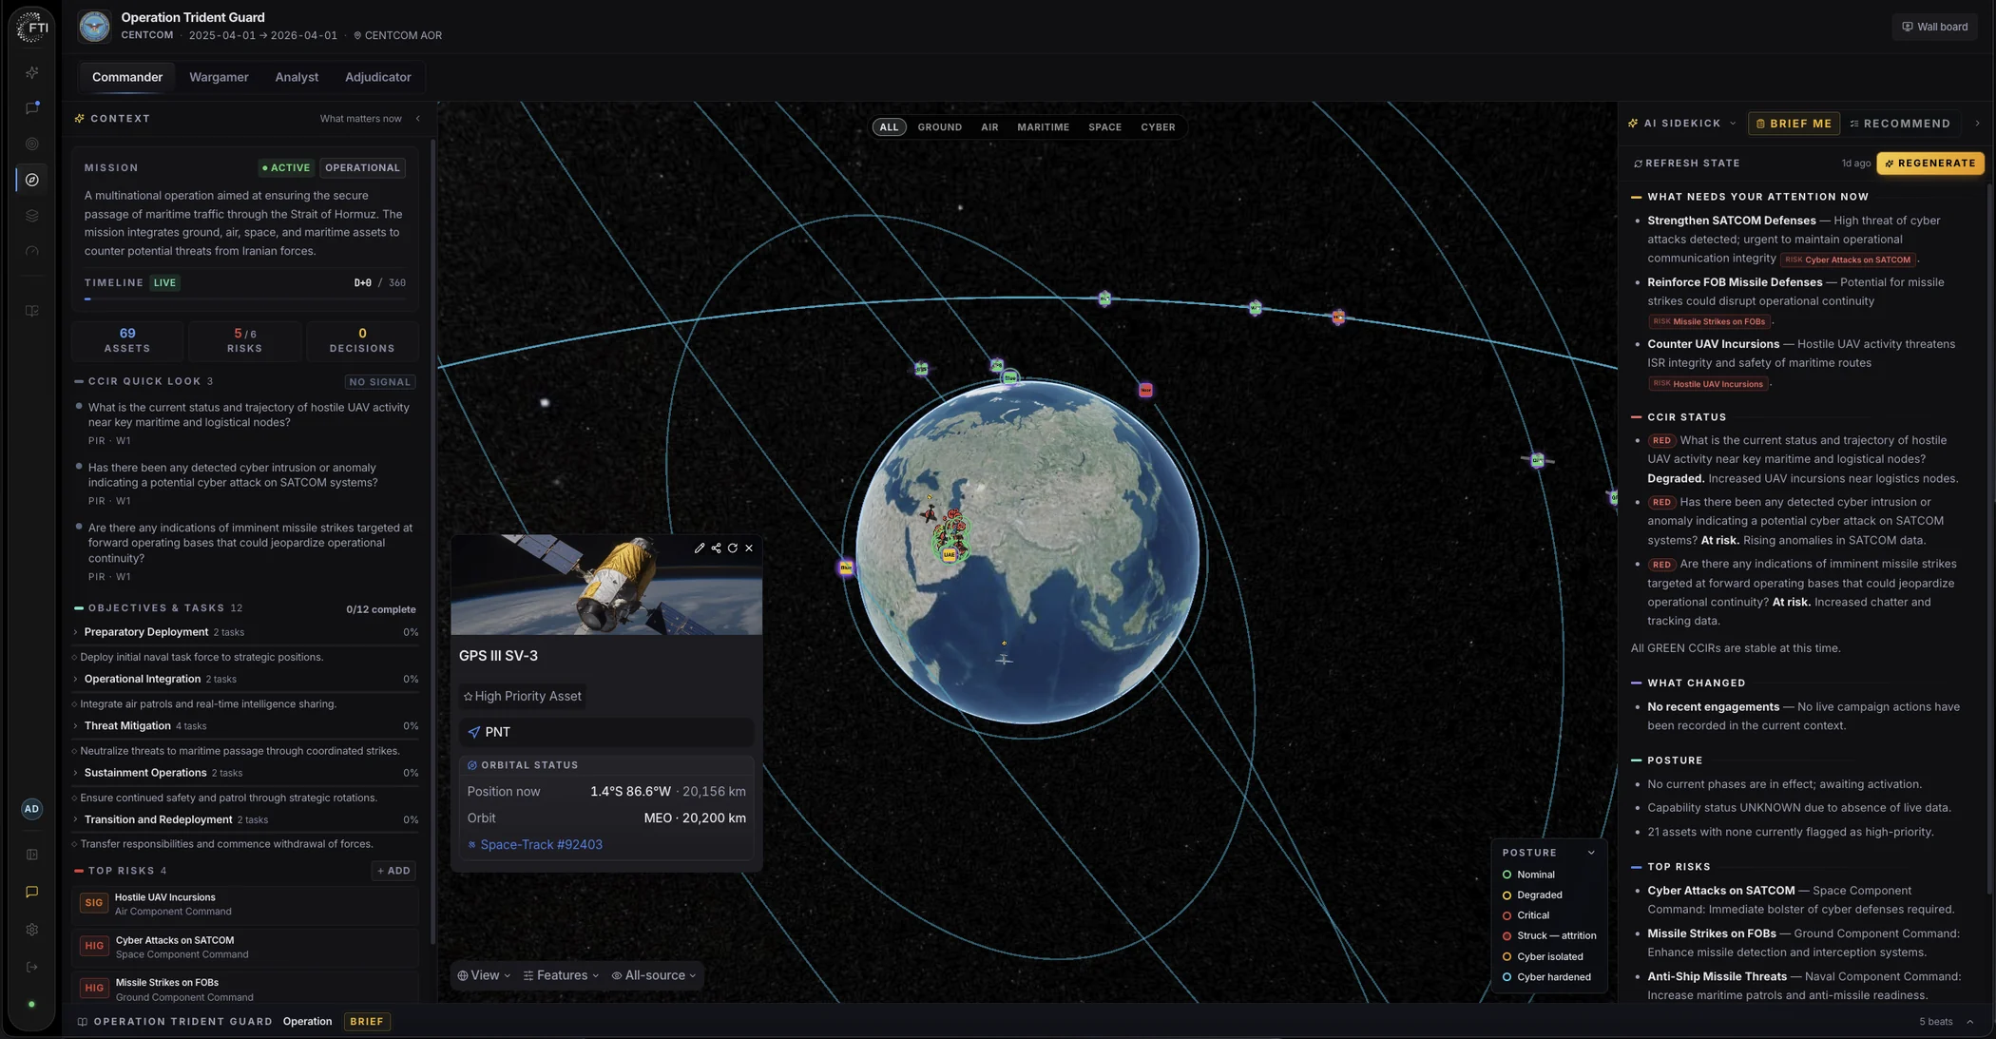Click the AD user avatar

point(31,809)
